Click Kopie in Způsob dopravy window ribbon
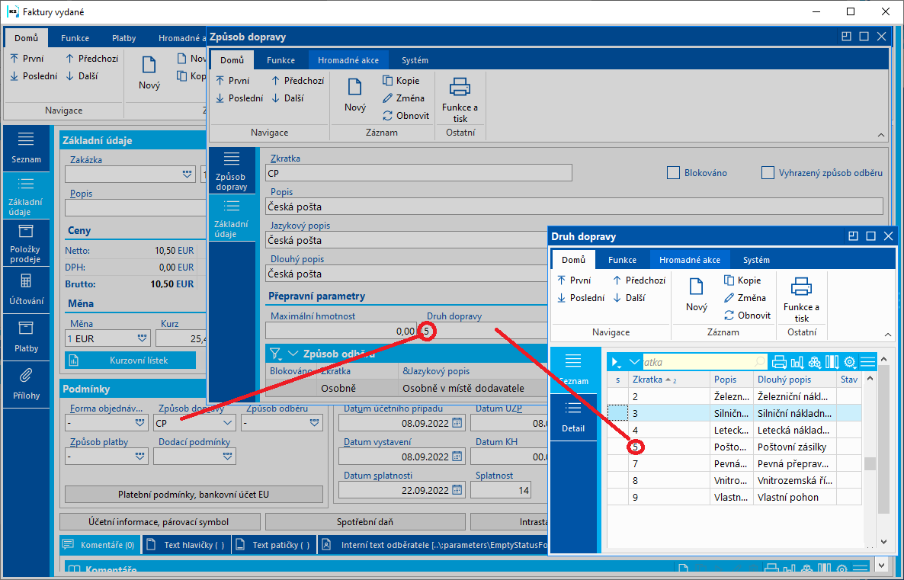The image size is (904, 580). tap(401, 81)
